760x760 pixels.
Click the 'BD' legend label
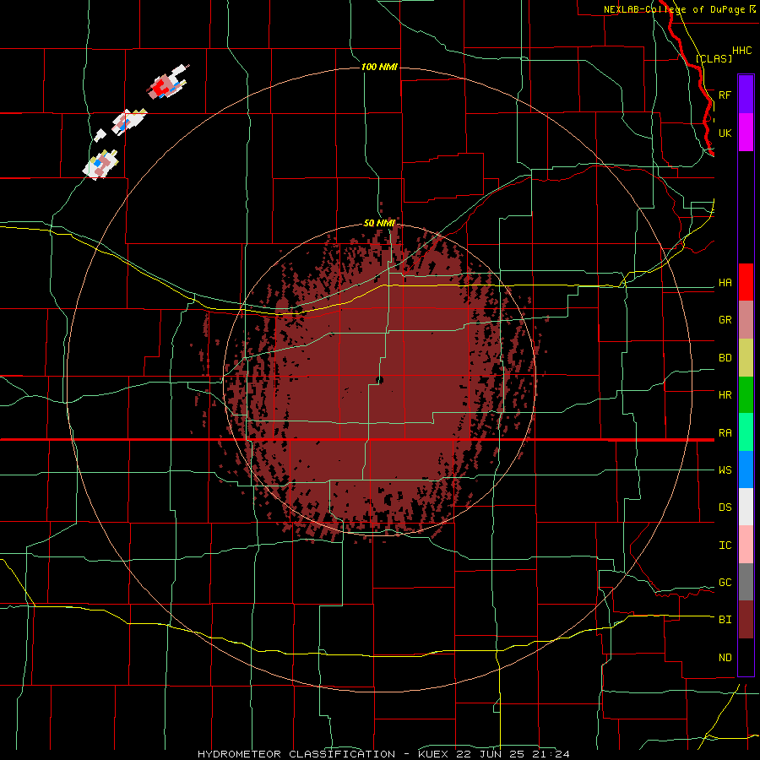coord(725,358)
